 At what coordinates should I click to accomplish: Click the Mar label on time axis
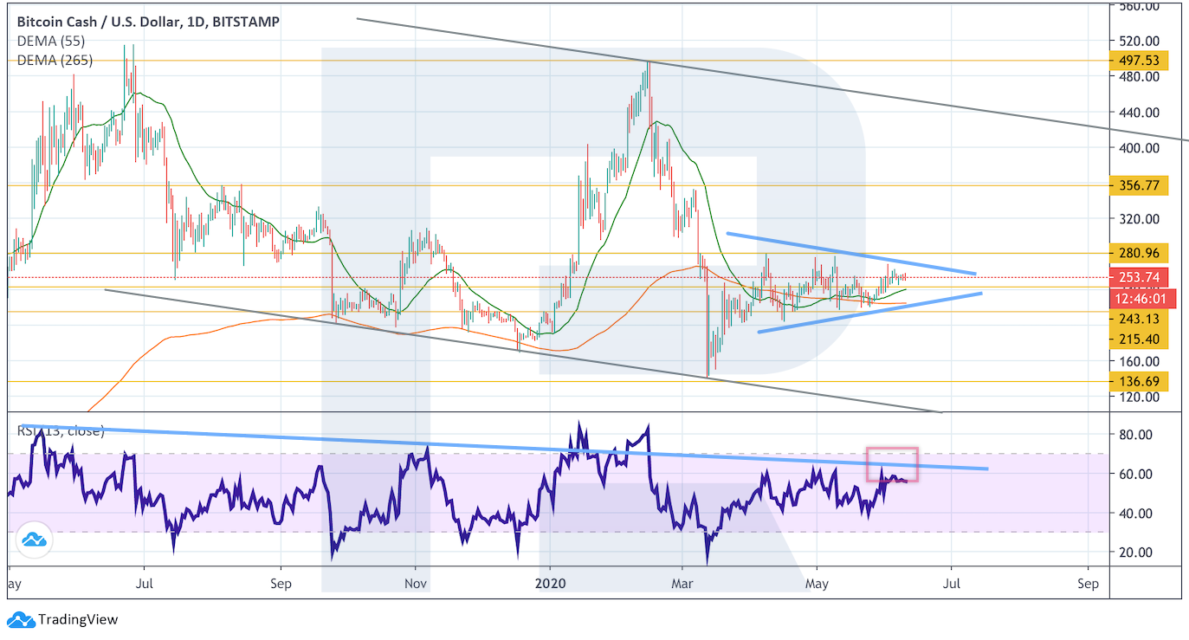point(683,584)
